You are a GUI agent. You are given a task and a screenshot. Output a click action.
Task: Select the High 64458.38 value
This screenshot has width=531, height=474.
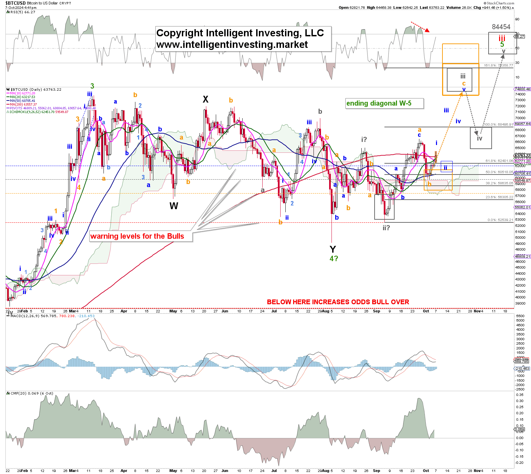[379, 7]
